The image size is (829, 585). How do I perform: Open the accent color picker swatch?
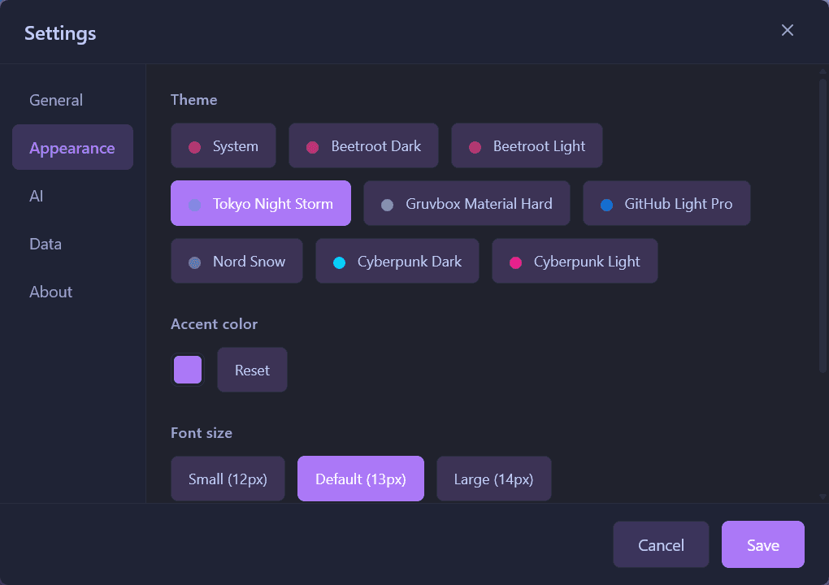188,370
